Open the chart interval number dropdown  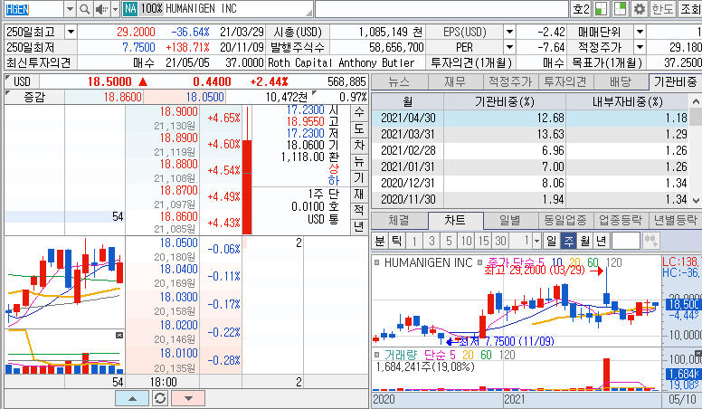(536, 241)
